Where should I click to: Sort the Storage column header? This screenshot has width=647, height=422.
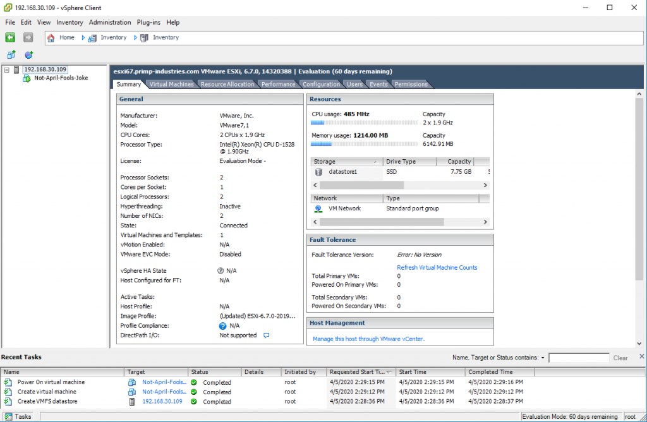(x=346, y=162)
